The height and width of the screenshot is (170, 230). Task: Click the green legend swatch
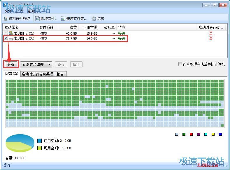tap(184, 134)
